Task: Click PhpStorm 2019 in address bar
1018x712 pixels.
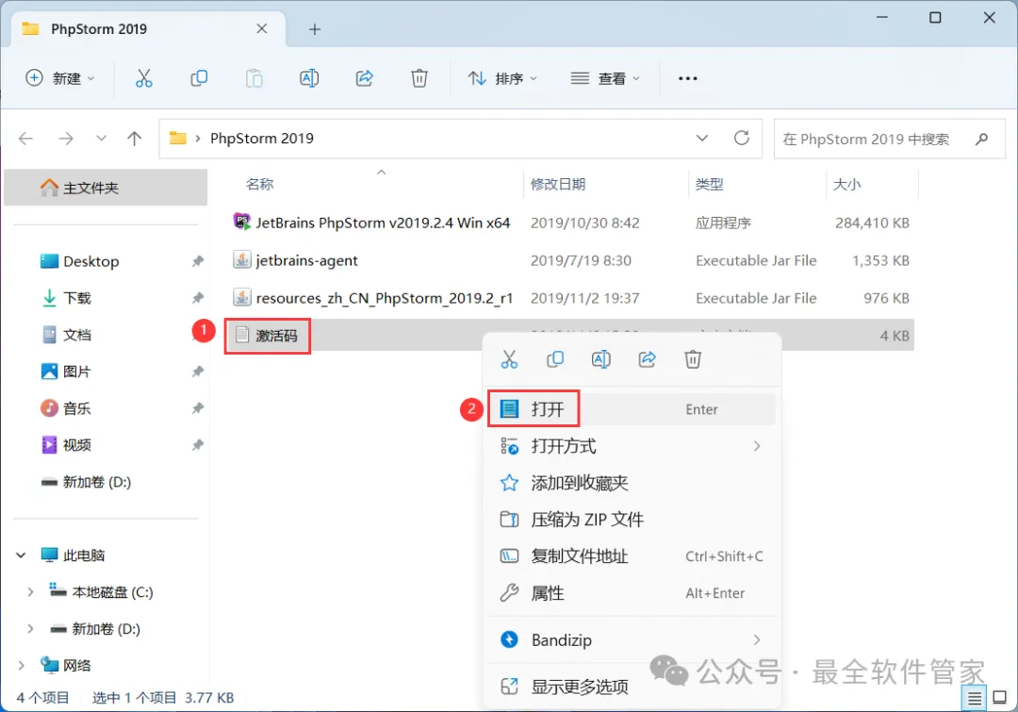Action: click(x=262, y=139)
